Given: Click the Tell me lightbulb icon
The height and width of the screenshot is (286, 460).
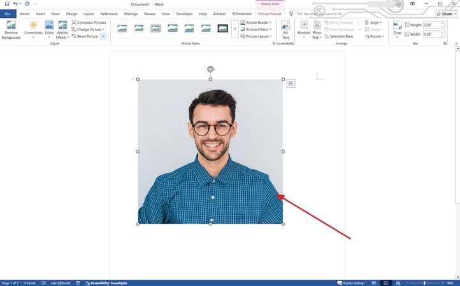Looking at the screenshot, I should (x=291, y=14).
